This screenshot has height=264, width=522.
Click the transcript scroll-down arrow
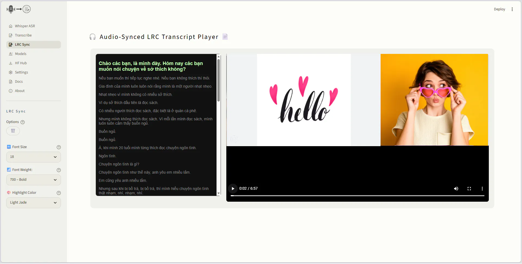click(218, 193)
